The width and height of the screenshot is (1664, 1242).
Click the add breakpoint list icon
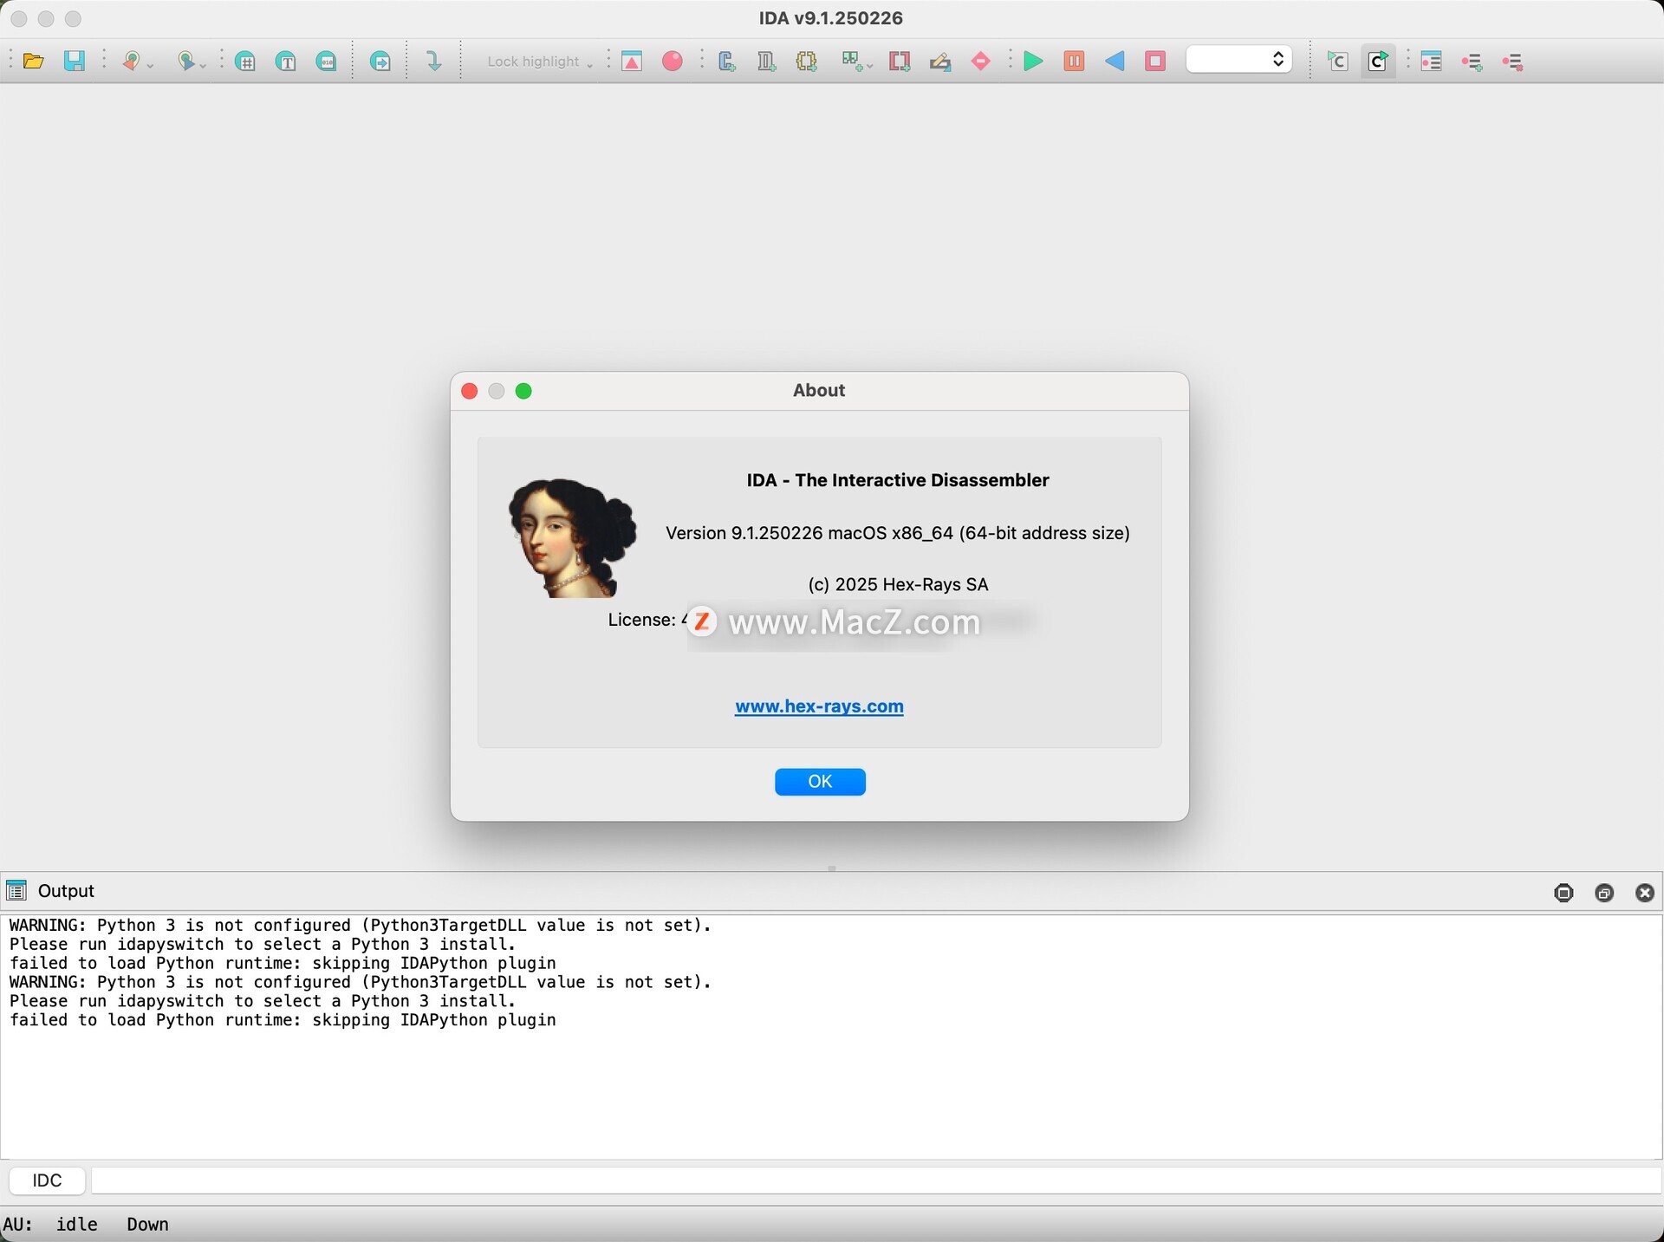(1472, 62)
